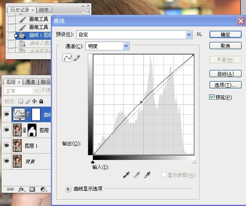The image size is (246, 206).
Task: Click the mask link icon on 图层 layer
Action: point(24,130)
